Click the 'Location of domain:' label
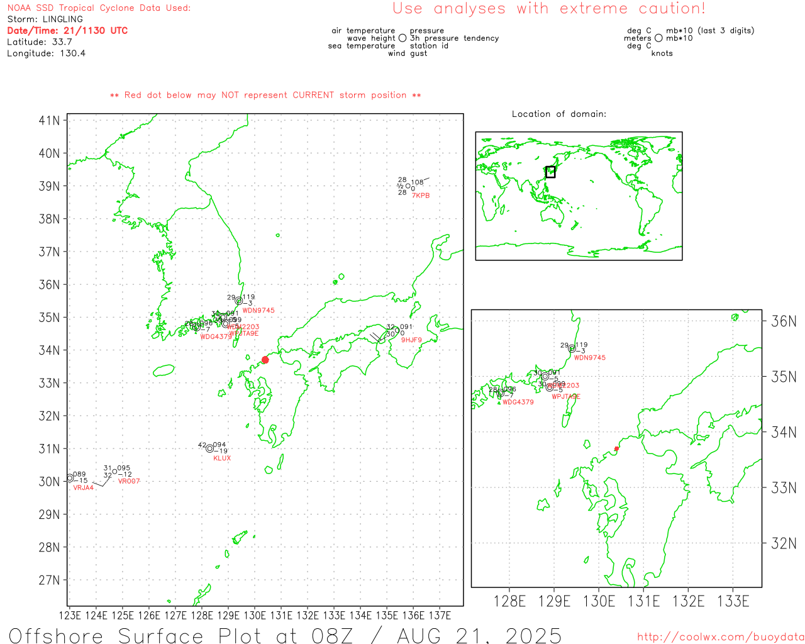This screenshot has width=805, height=644. coord(559,114)
